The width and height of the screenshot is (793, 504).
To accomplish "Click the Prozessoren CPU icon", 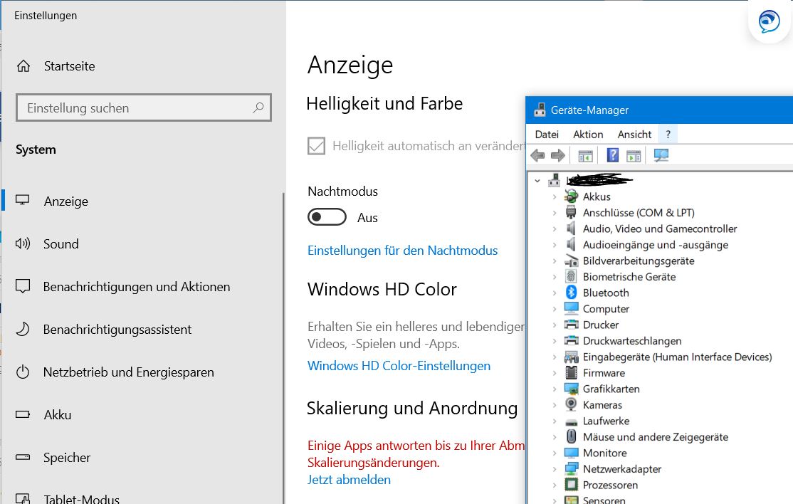I will click(x=571, y=484).
